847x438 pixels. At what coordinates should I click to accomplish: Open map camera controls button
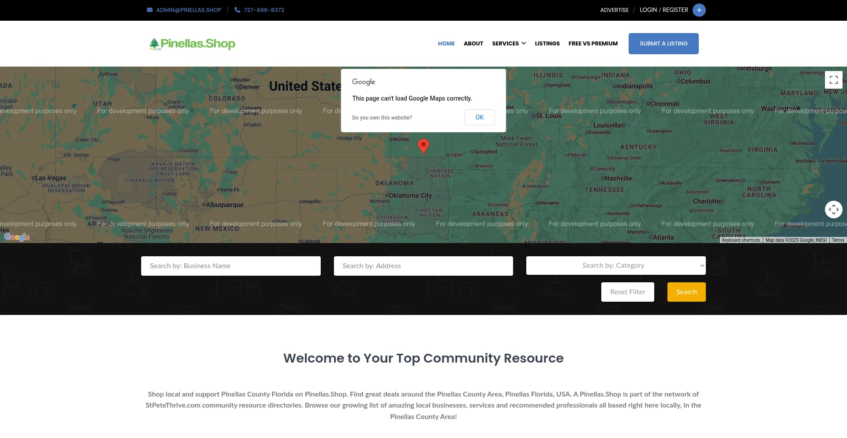[x=834, y=210]
